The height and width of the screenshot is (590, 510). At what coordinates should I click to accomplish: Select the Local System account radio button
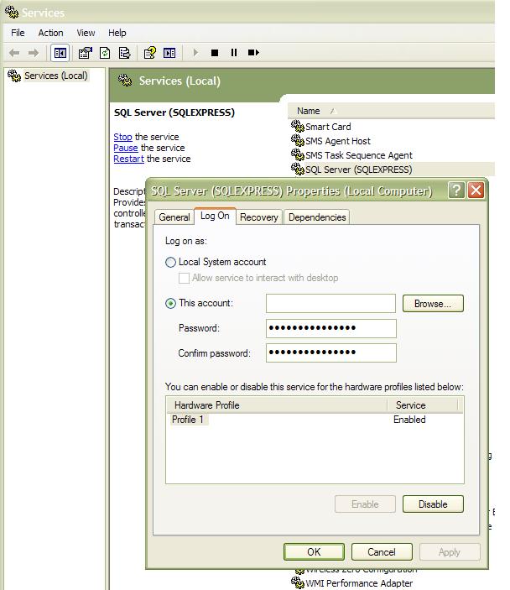[170, 262]
